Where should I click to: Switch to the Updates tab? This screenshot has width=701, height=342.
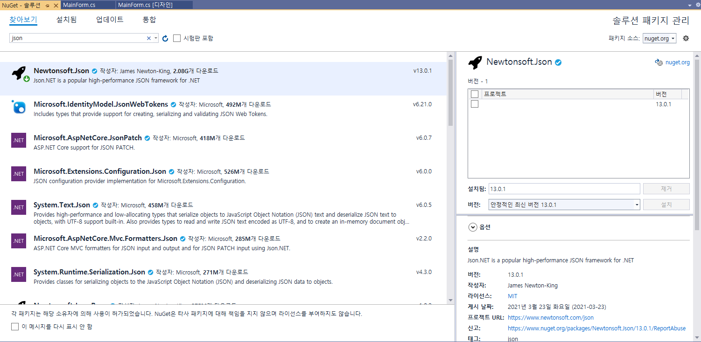click(110, 20)
